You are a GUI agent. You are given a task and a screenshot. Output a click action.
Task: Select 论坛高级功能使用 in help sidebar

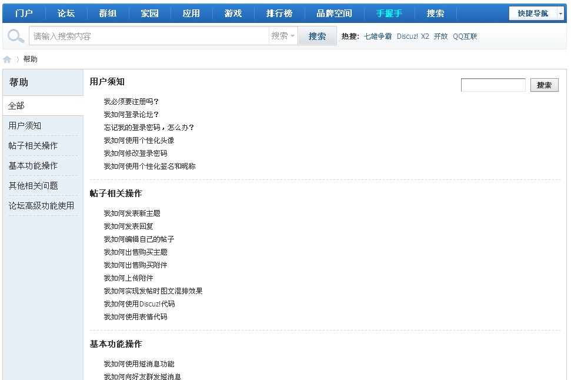(x=41, y=206)
